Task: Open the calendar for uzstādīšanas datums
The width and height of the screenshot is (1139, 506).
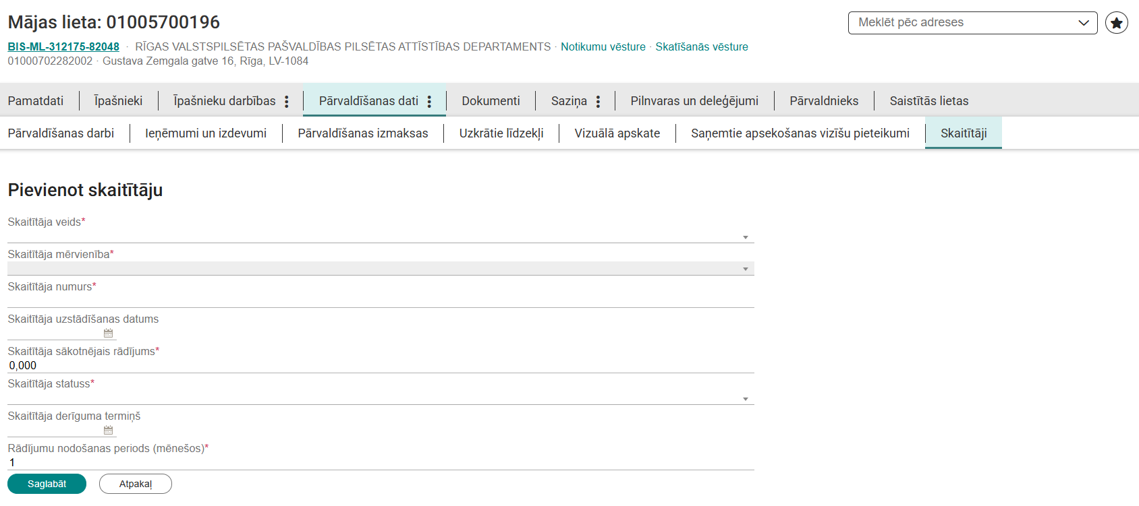Action: [x=108, y=333]
